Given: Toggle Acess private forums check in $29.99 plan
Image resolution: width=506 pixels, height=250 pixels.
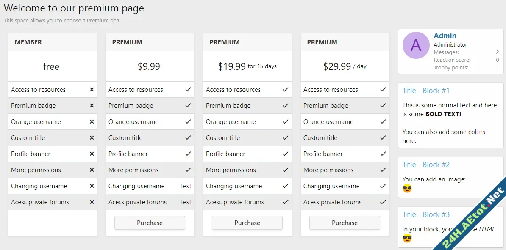Looking at the screenshot, I should [384, 202].
